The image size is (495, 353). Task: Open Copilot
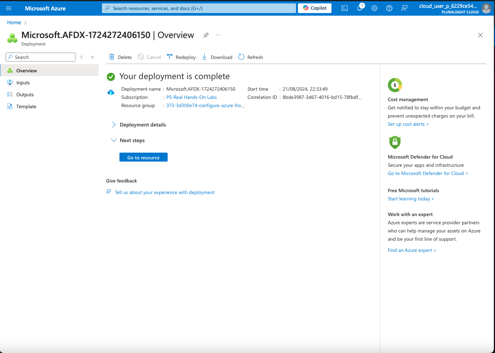[x=315, y=8]
